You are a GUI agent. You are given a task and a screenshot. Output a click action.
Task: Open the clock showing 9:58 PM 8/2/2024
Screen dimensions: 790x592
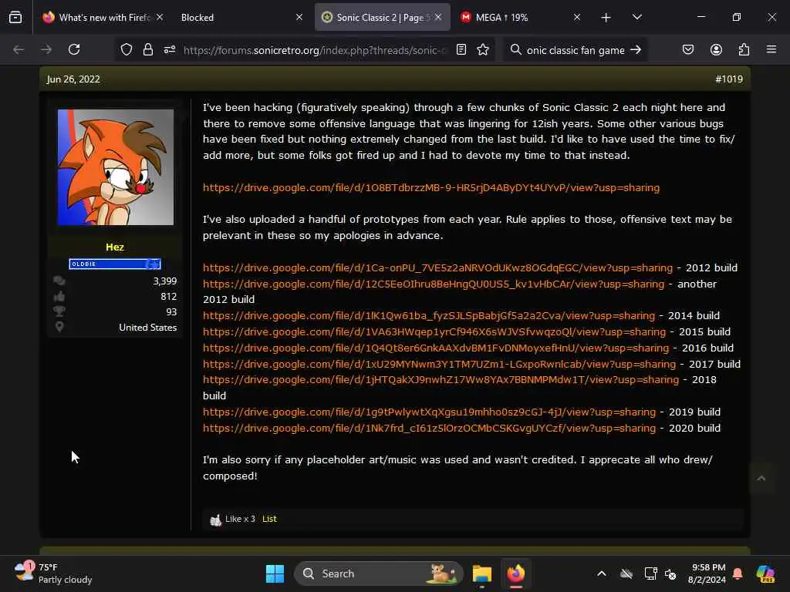707,573
